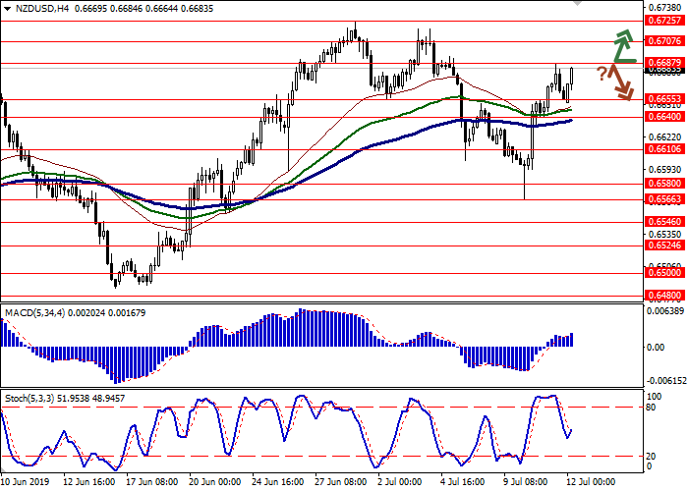Image resolution: width=688 pixels, height=491 pixels.
Task: Select the 0.65800 price level label
Action: [x=664, y=184]
